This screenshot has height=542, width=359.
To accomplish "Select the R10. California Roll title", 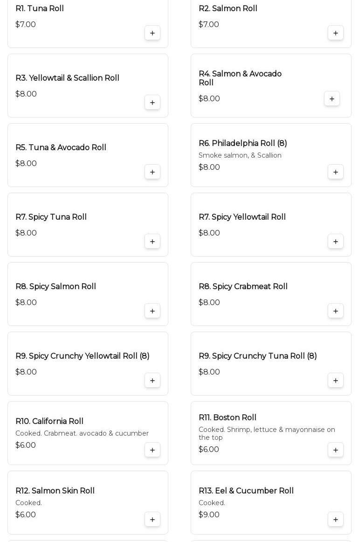I will [x=49, y=421].
